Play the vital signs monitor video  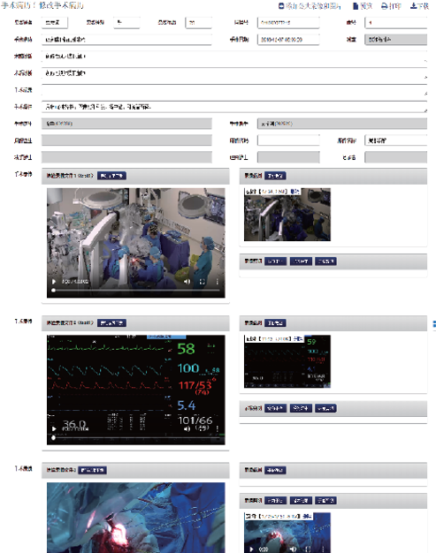54,428
